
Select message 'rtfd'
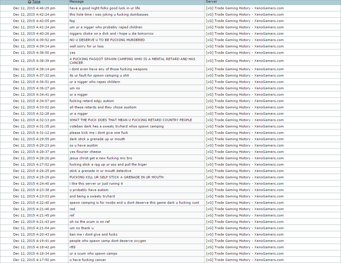point(72,247)
